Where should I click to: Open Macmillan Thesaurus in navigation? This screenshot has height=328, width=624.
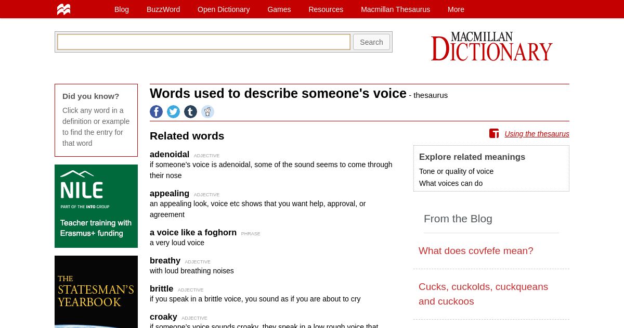pyautogui.click(x=395, y=9)
